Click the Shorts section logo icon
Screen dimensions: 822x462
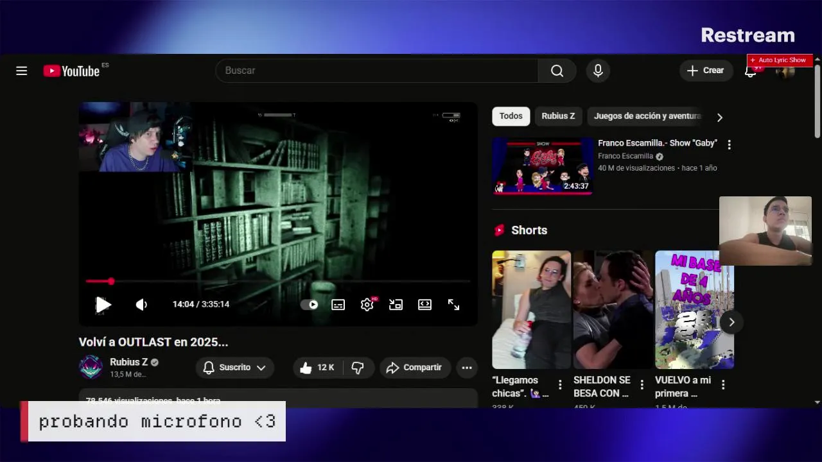(x=499, y=230)
